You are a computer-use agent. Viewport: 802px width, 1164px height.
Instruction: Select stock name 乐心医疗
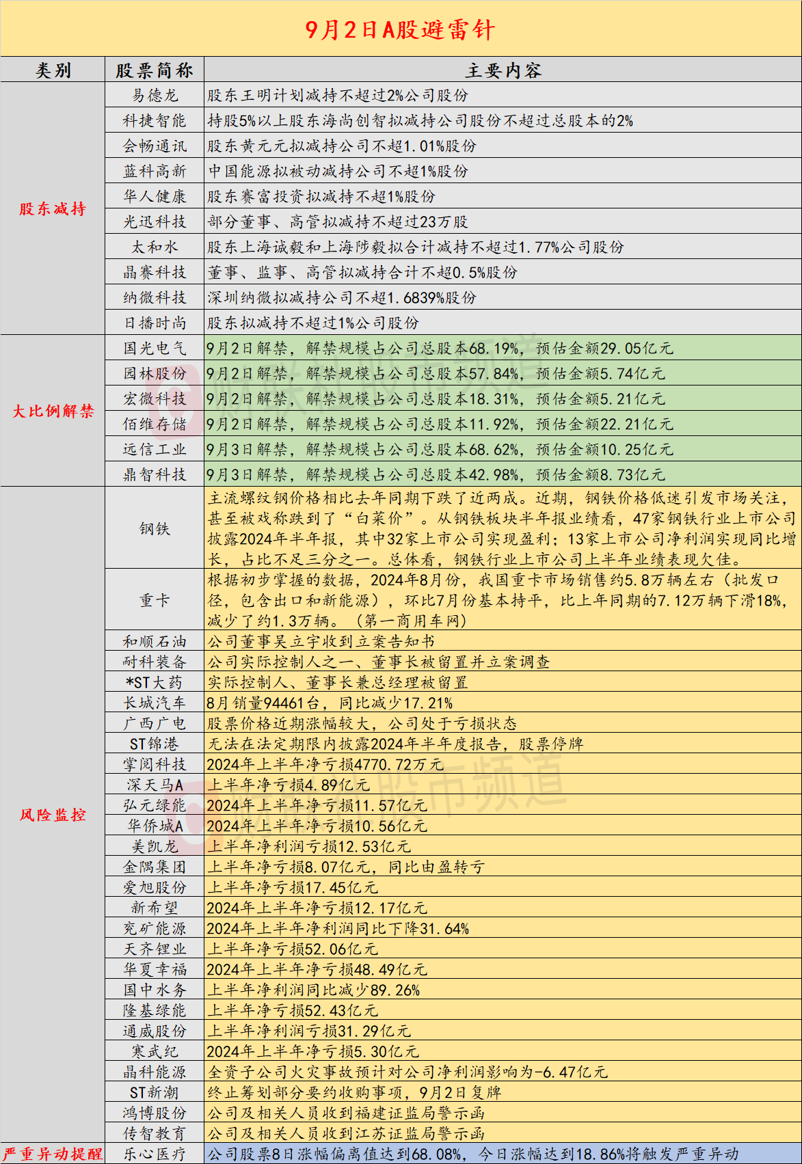tap(155, 1154)
